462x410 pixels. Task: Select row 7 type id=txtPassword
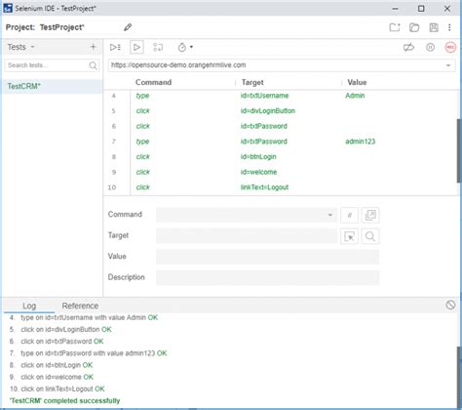coord(281,142)
